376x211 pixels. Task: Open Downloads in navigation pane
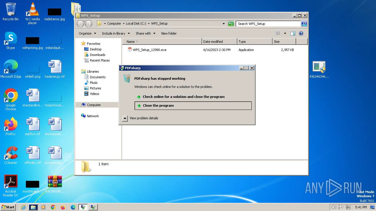click(97, 55)
